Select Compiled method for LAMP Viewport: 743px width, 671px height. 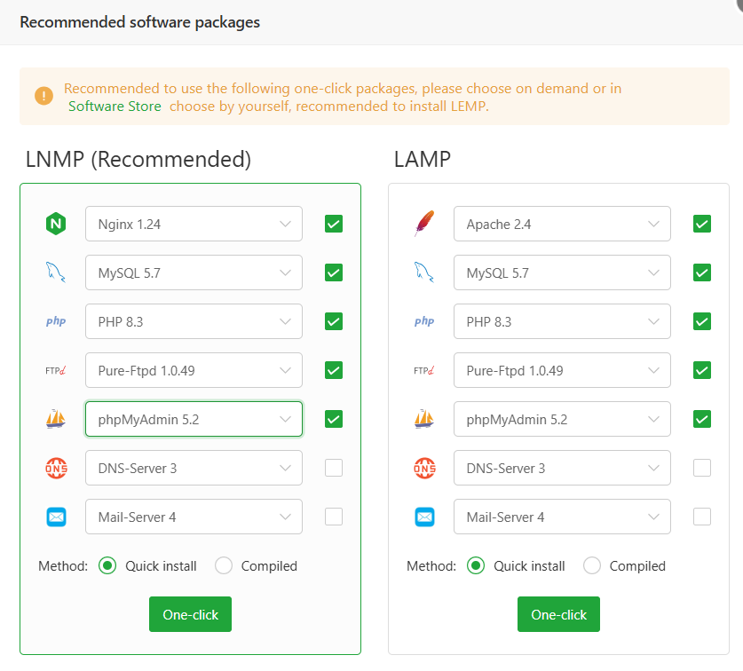click(592, 565)
